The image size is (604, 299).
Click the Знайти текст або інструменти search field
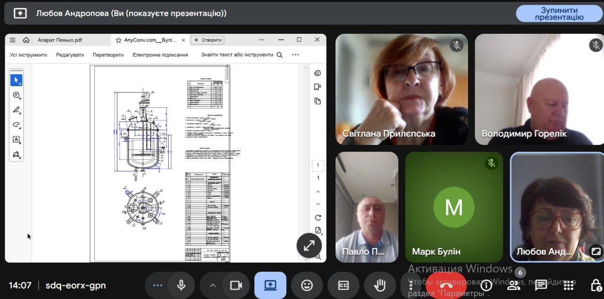tap(237, 55)
